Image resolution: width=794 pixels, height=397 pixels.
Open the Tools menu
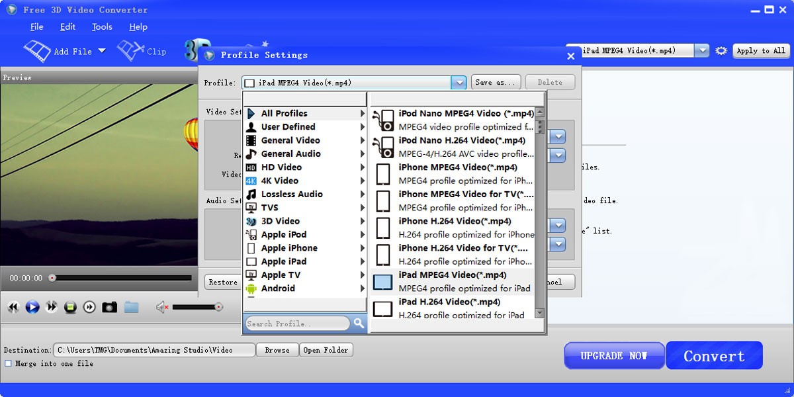tap(102, 27)
